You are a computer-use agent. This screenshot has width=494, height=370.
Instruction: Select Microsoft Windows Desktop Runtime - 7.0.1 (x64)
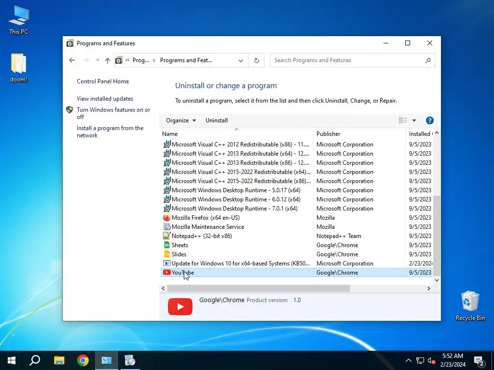[297, 208]
